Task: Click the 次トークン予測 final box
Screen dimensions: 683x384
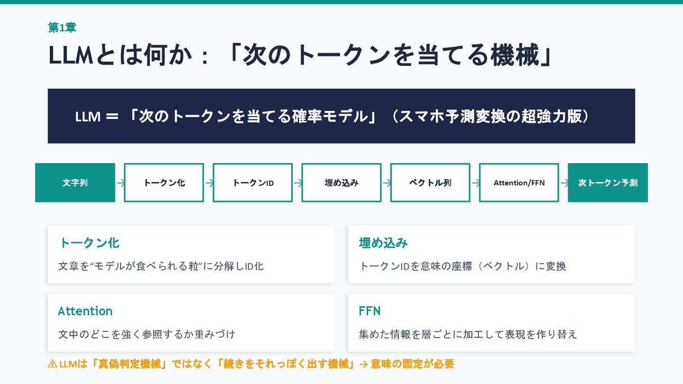Action: point(608,183)
